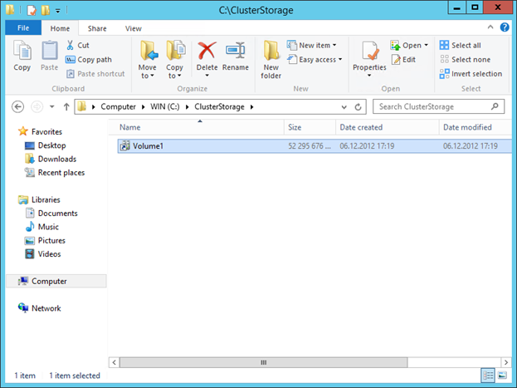Screen dimensions: 517x388
Task: Click Paste shortcut in the ribbon
Action: point(95,74)
